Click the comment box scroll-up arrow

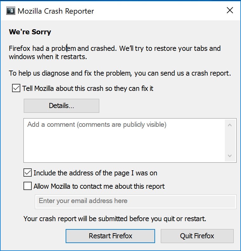(x=230, y=125)
